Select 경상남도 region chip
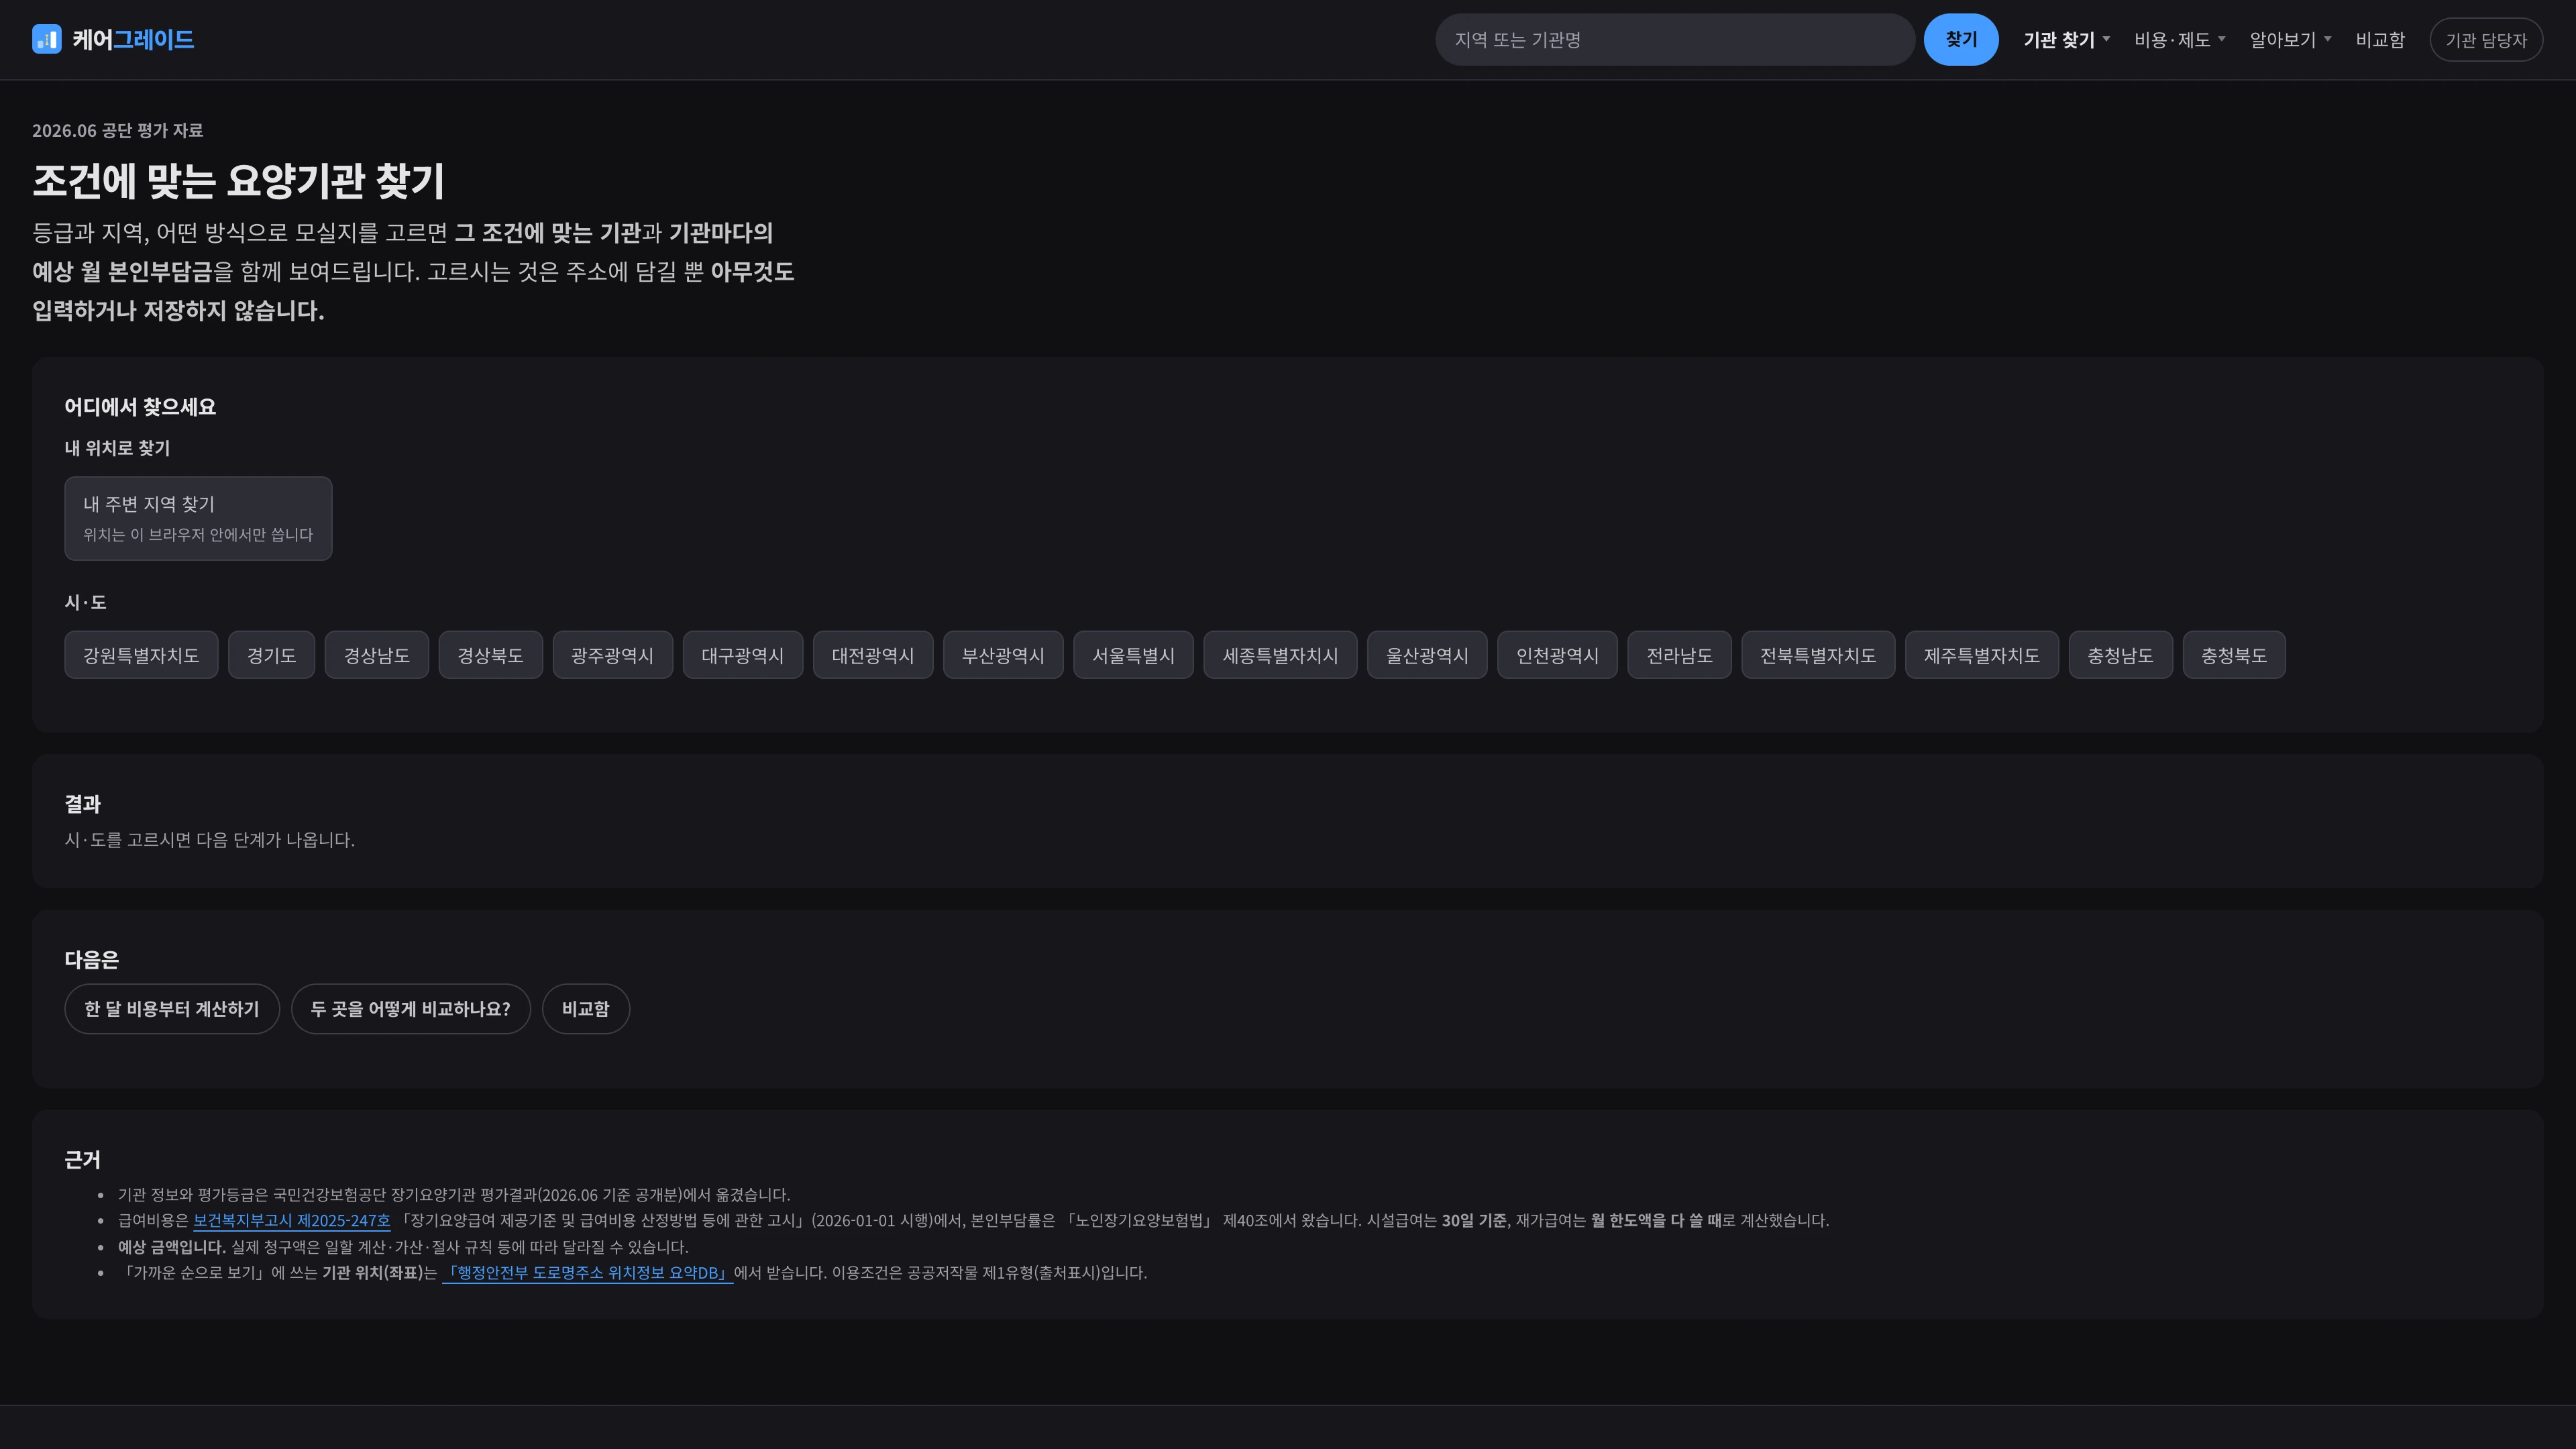 pos(376,655)
